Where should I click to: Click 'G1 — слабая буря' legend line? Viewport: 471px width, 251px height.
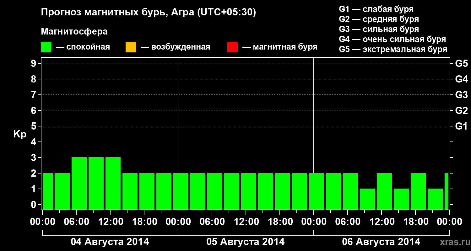[376, 9]
